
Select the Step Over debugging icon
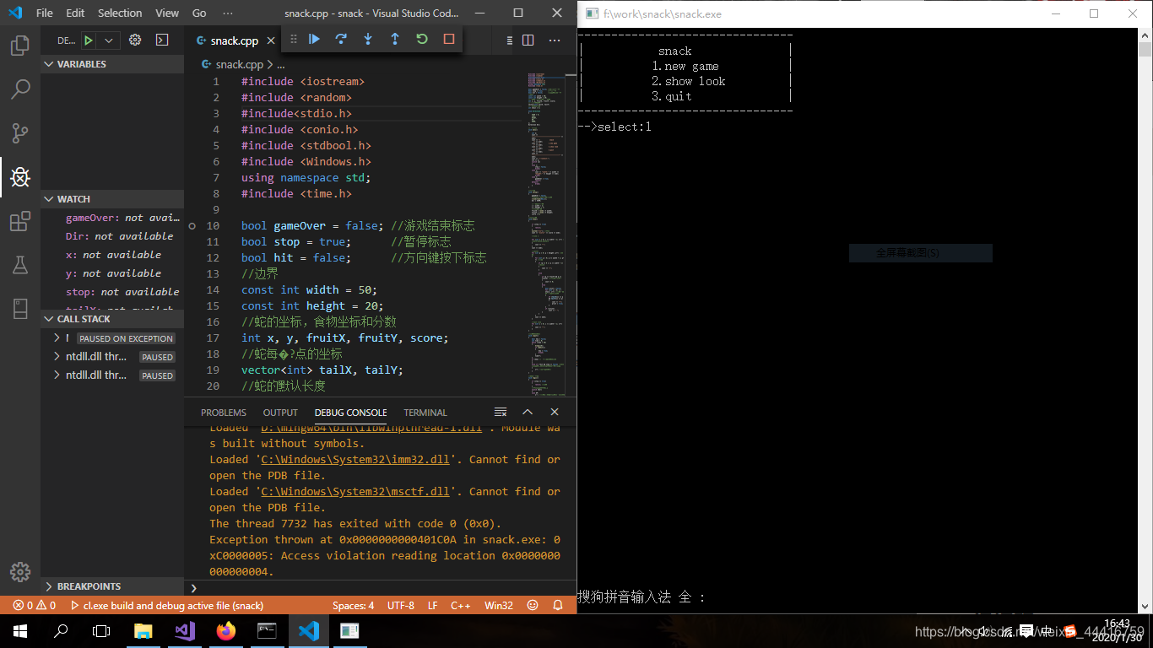pyautogui.click(x=341, y=39)
